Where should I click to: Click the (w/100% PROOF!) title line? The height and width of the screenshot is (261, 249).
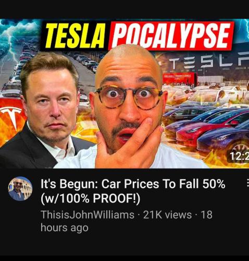90,198
